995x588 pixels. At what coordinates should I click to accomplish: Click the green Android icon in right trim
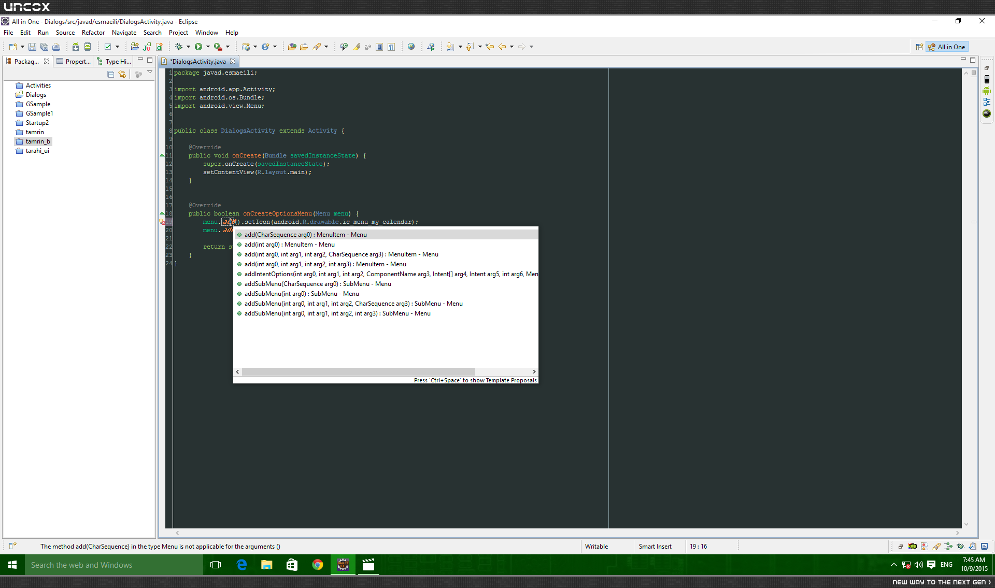pos(987,91)
